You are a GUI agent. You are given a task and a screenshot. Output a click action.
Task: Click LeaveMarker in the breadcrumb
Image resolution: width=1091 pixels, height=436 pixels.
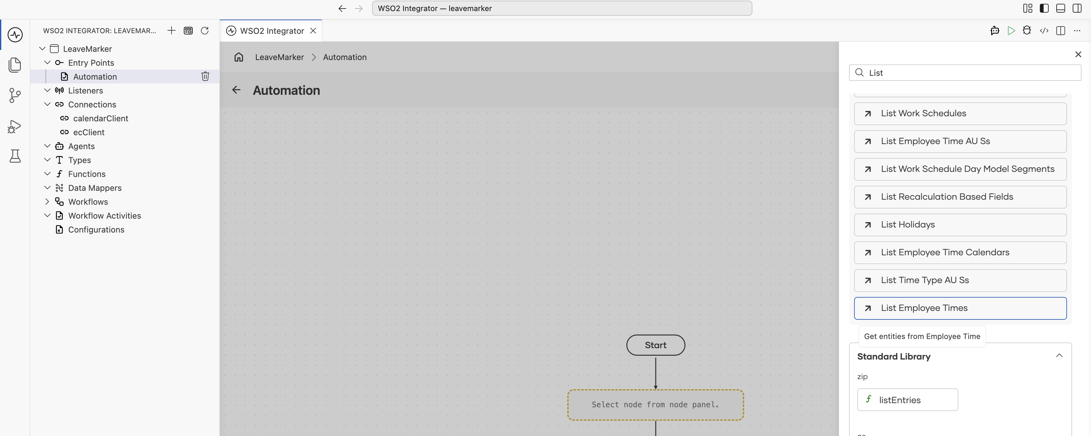click(x=280, y=57)
